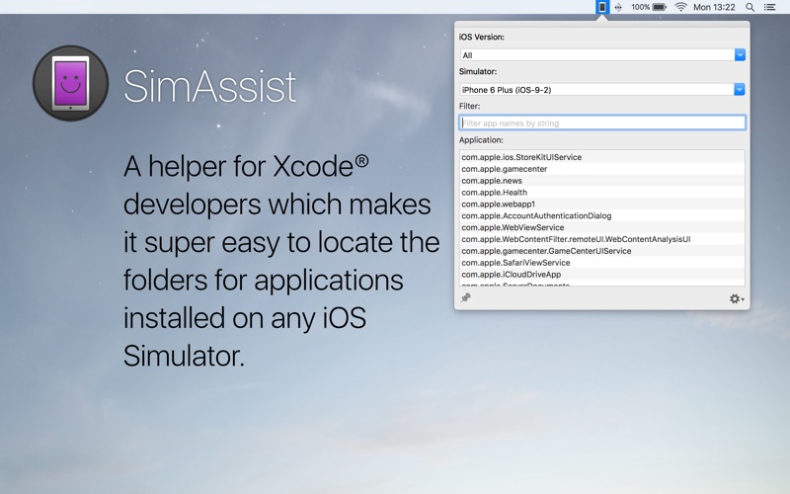Select com.apple.ios.StoreKitUIService
The height and width of the screenshot is (494, 790).
[x=602, y=157]
